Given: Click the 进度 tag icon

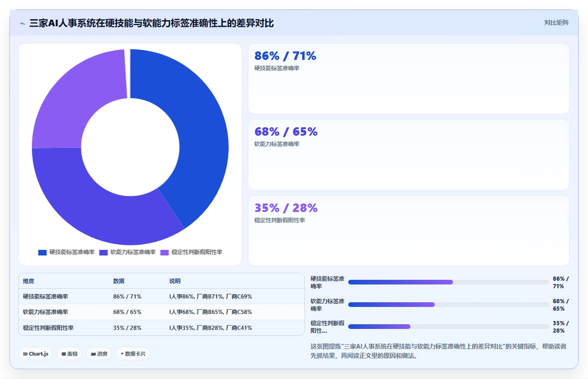Looking at the screenshot, I should [93, 354].
